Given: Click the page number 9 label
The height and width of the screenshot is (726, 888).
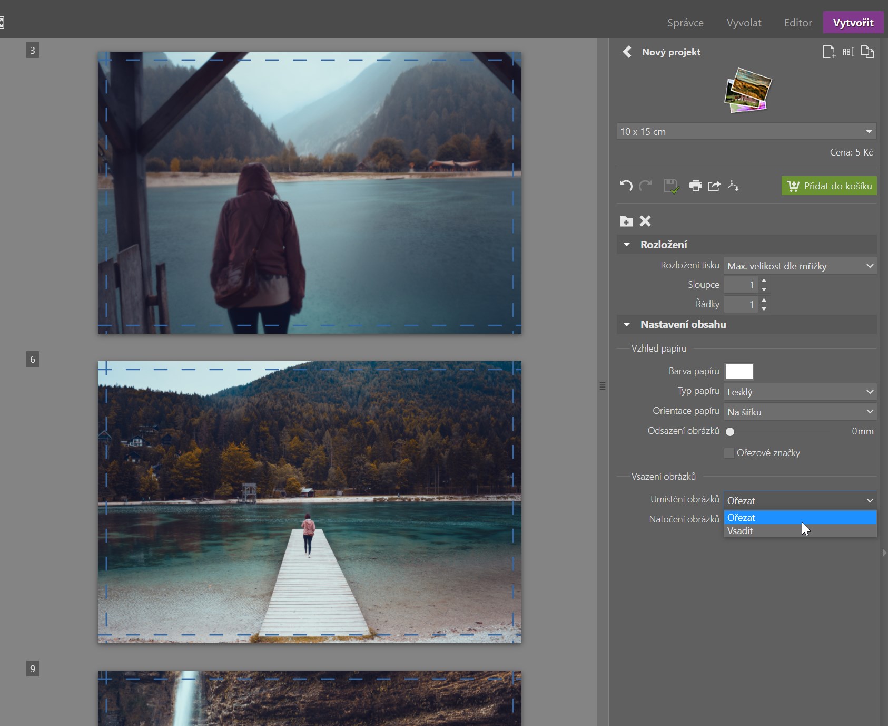Looking at the screenshot, I should pos(33,669).
